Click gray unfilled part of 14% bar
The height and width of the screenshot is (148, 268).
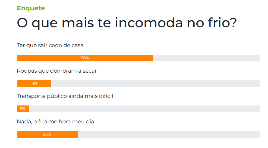pyautogui.click(x=155, y=84)
